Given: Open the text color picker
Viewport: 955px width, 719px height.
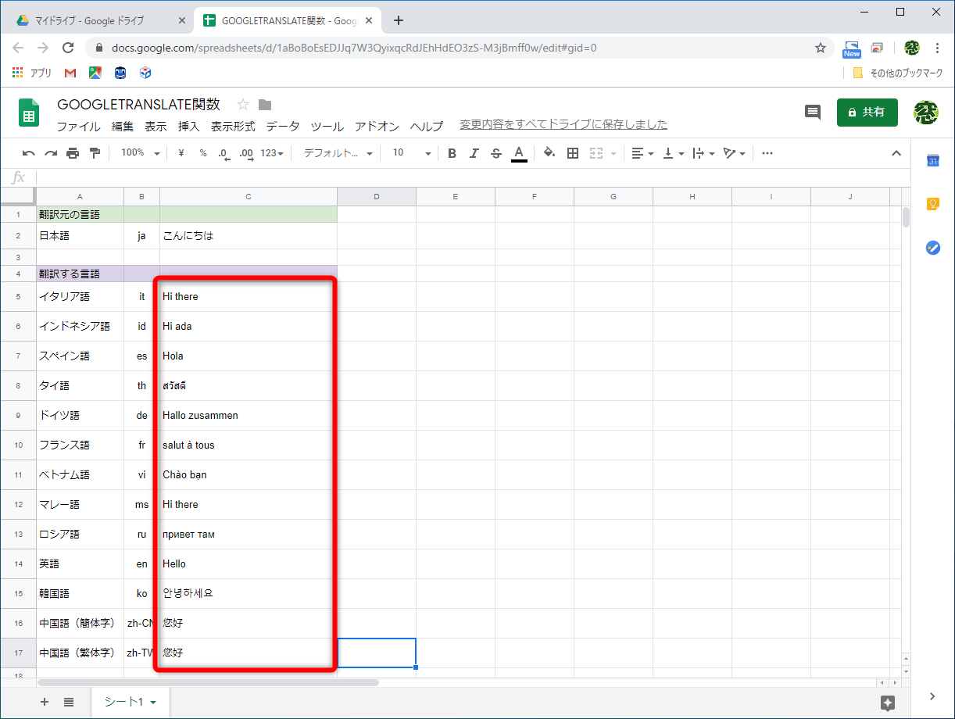Looking at the screenshot, I should click(519, 153).
